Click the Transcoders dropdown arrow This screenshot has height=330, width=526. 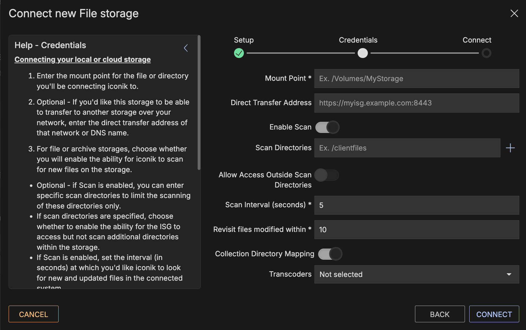click(509, 274)
